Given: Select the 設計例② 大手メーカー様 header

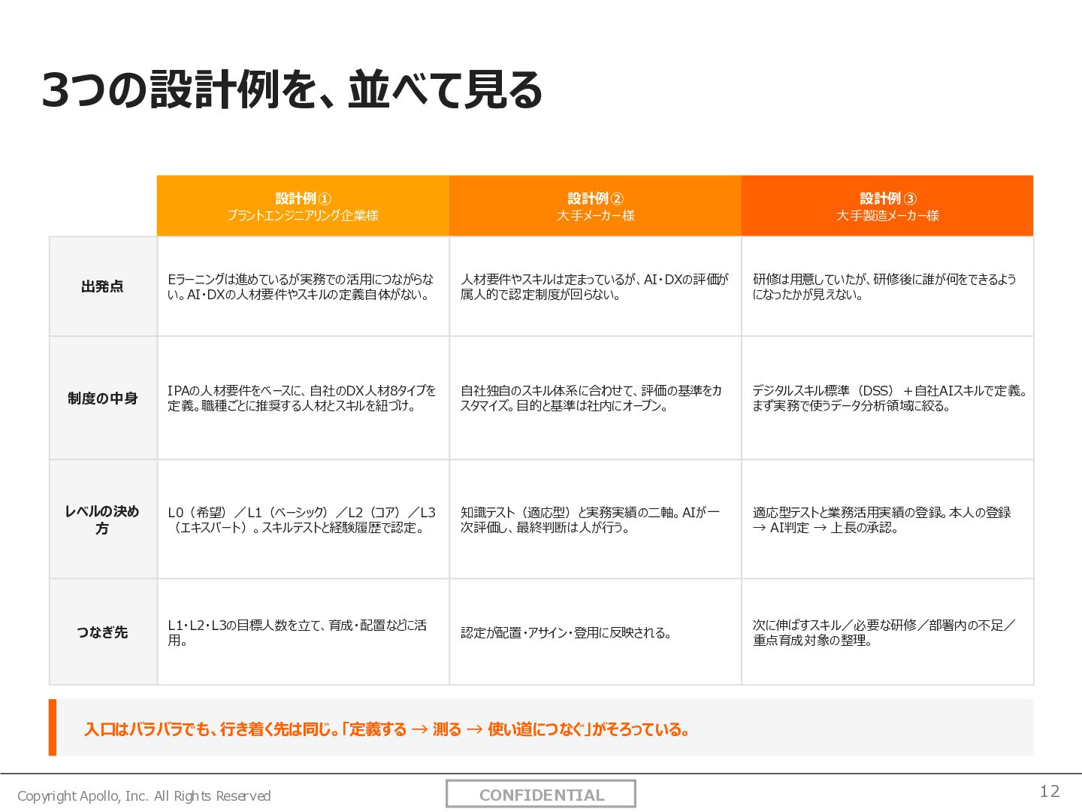Looking at the screenshot, I should pyautogui.click(x=595, y=206).
